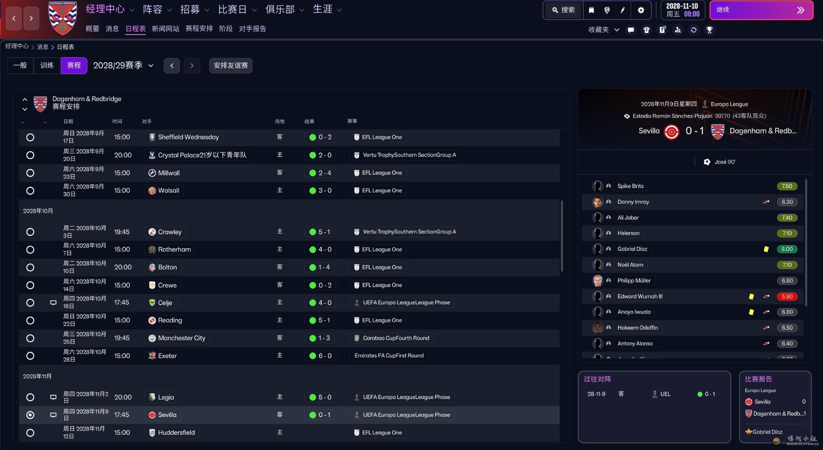Click the speech bubble messages icon

[631, 30]
